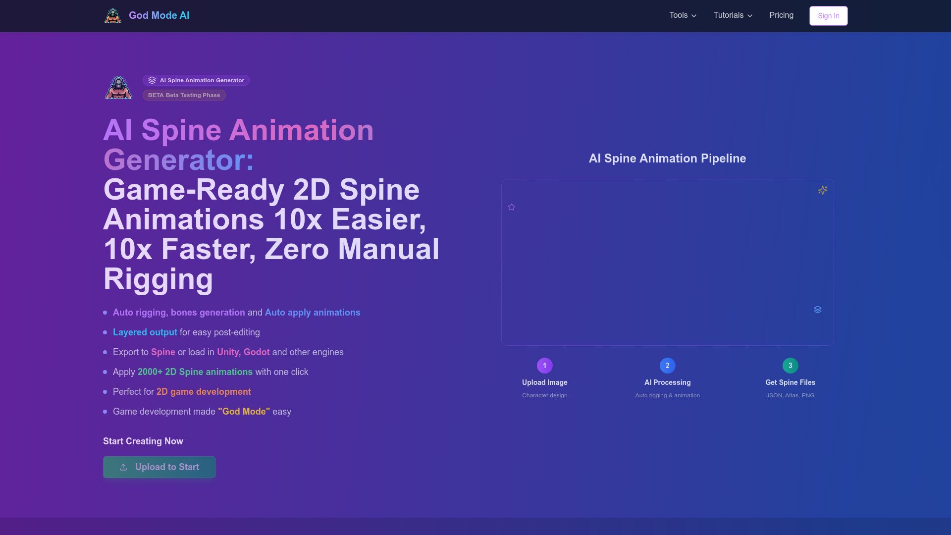This screenshot has width=951, height=535.
Task: Click the sparkle icon in pipeline panel corner
Action: pyautogui.click(x=823, y=190)
